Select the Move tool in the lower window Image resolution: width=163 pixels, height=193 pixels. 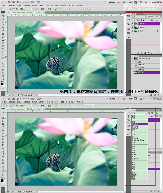(3, 112)
